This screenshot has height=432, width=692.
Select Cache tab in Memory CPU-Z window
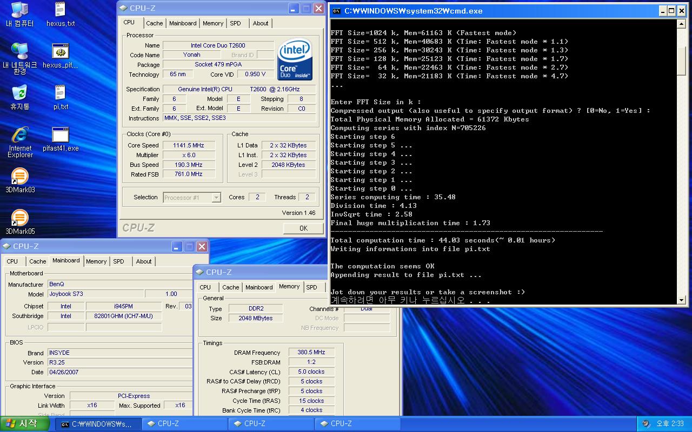tap(230, 287)
